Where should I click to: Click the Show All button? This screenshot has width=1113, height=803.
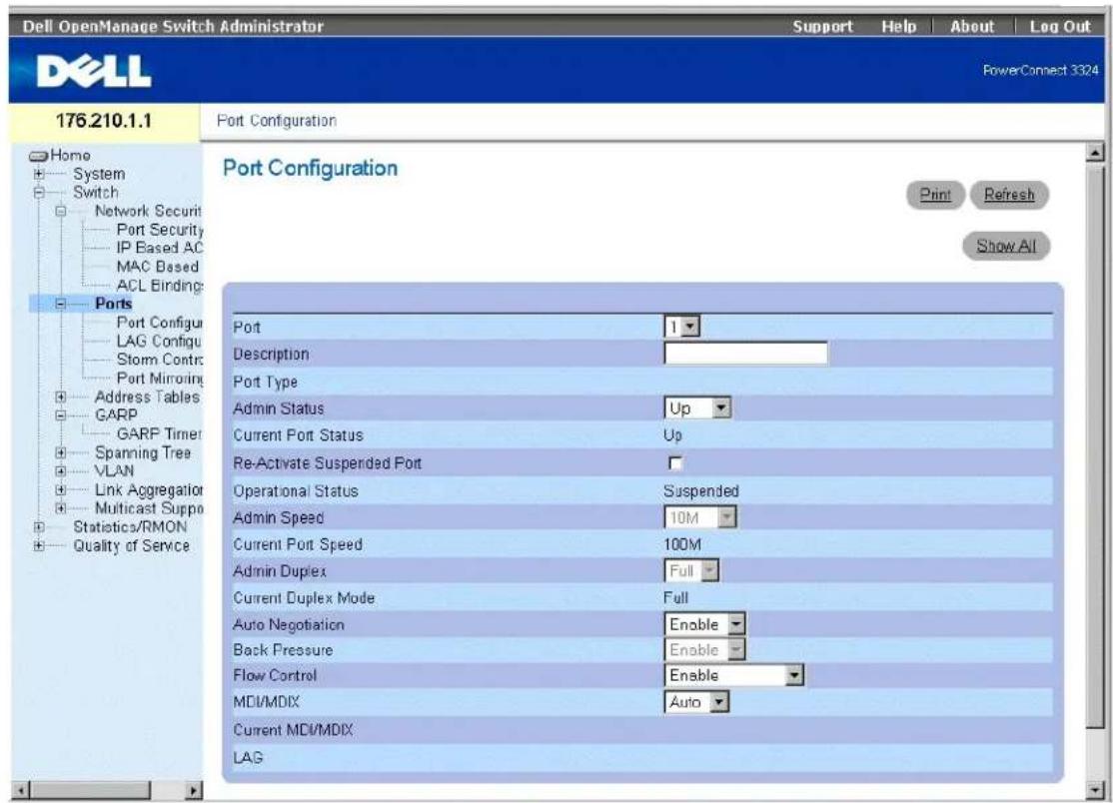pyautogui.click(x=1006, y=246)
